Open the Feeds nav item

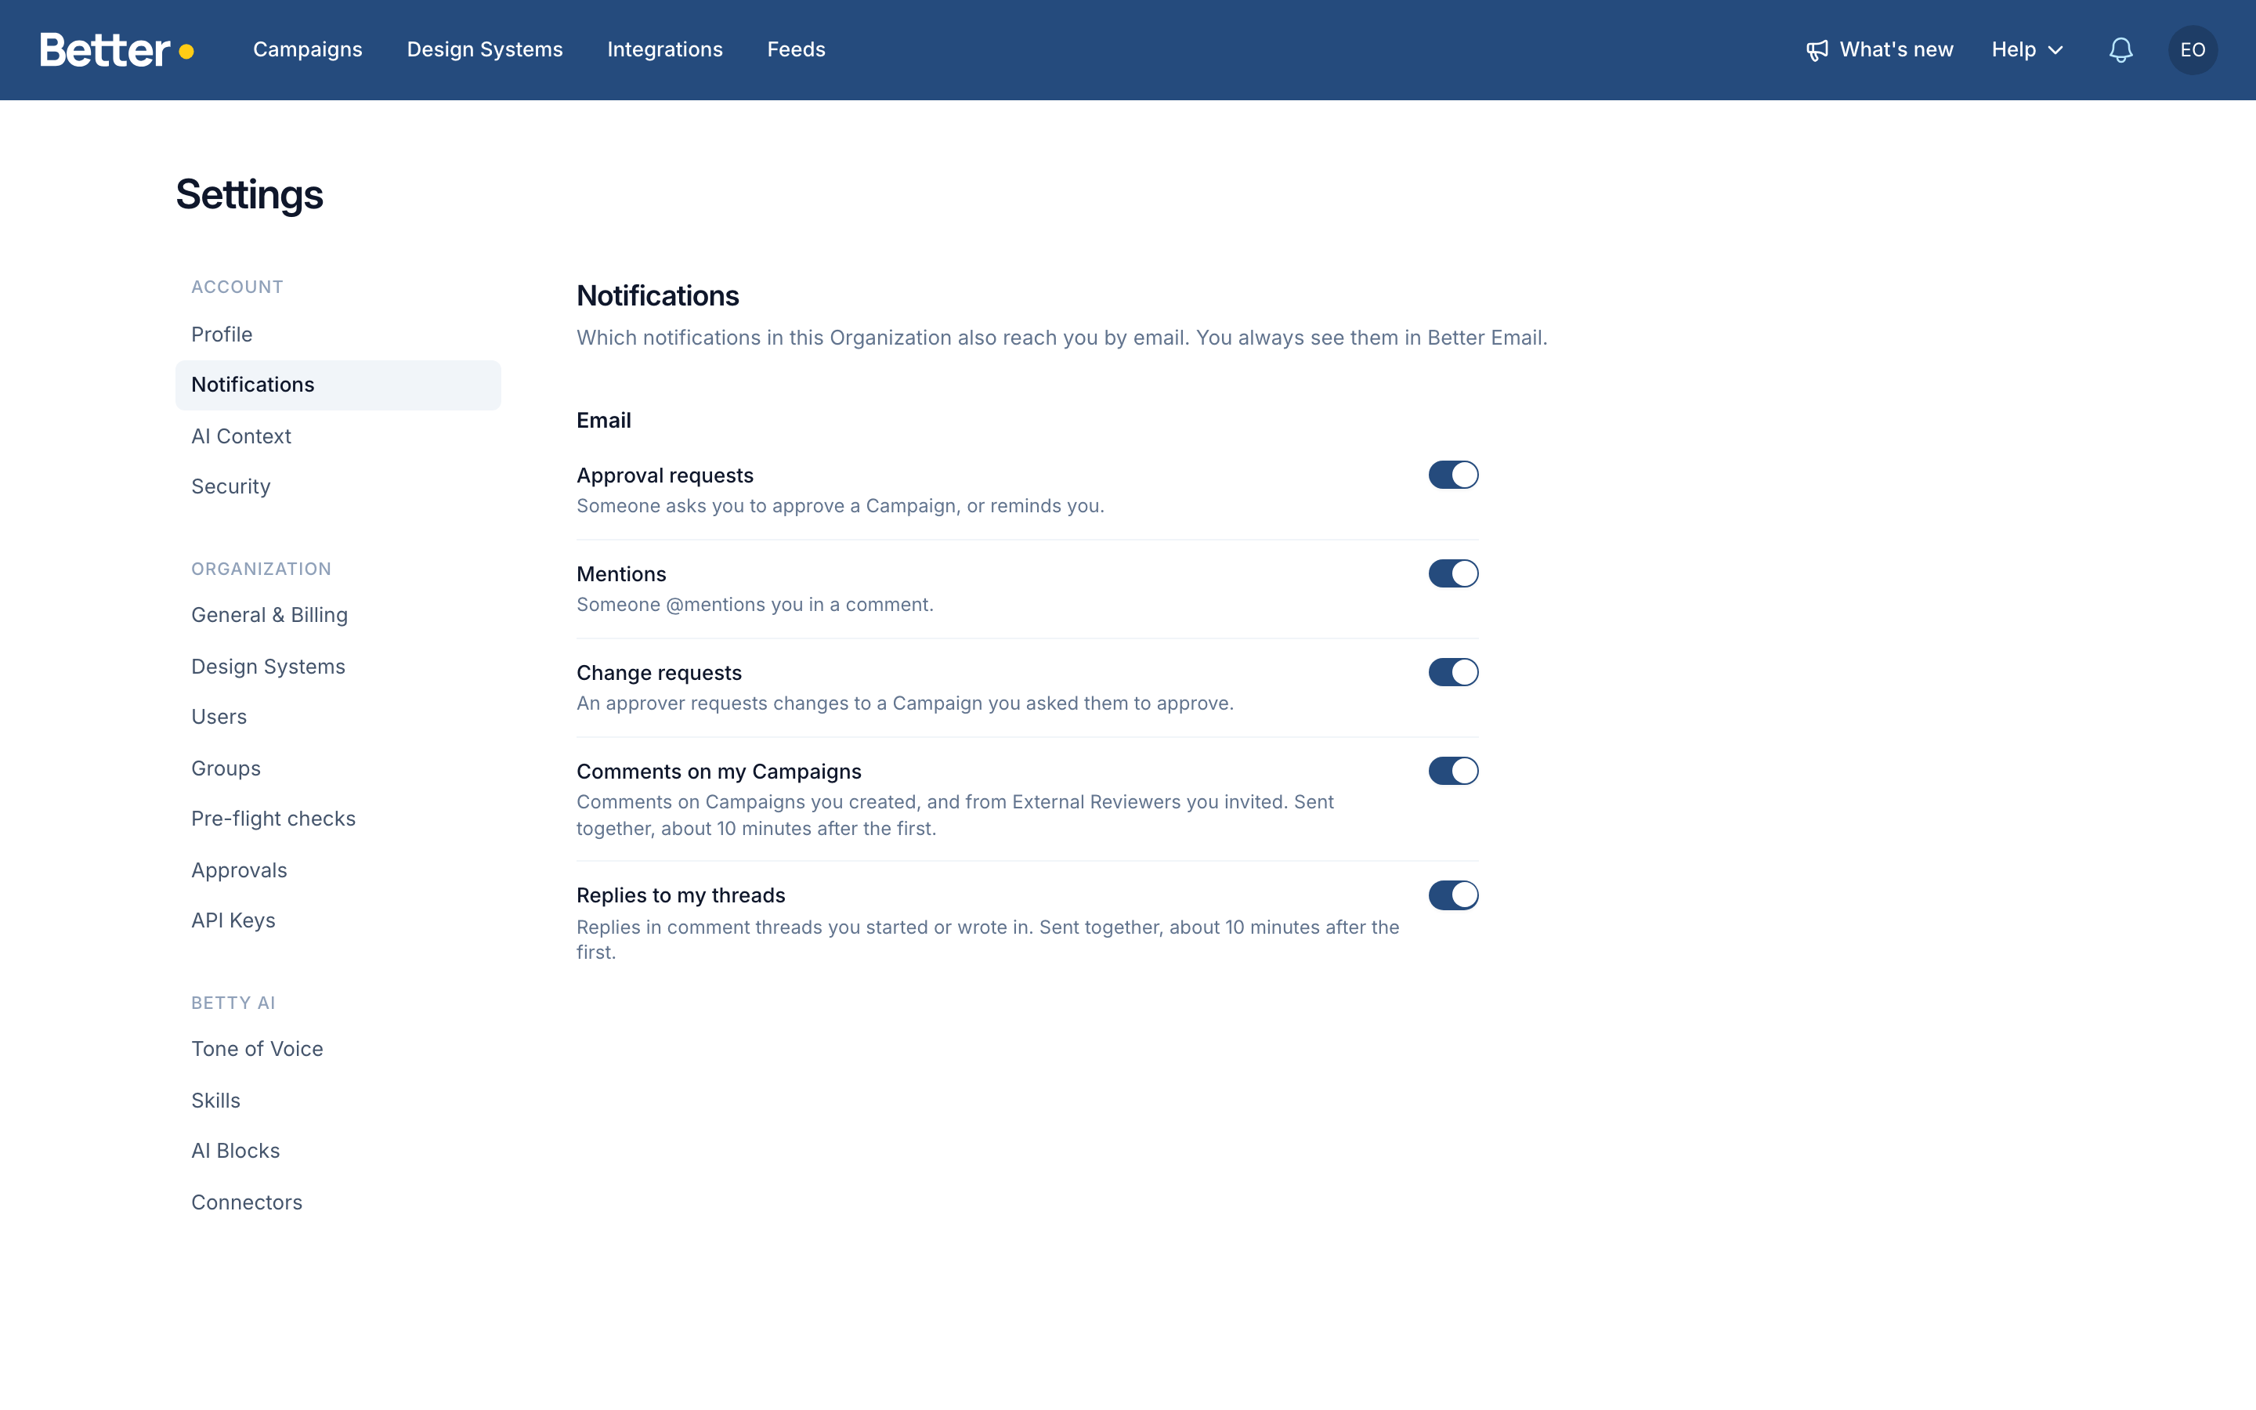796,49
